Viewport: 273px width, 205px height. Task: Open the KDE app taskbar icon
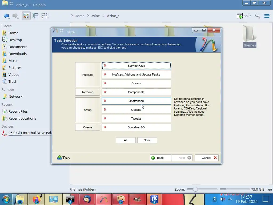154,199
